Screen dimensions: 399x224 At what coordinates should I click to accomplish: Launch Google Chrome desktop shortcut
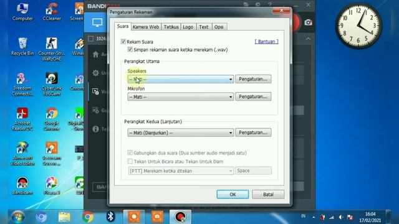click(52, 119)
